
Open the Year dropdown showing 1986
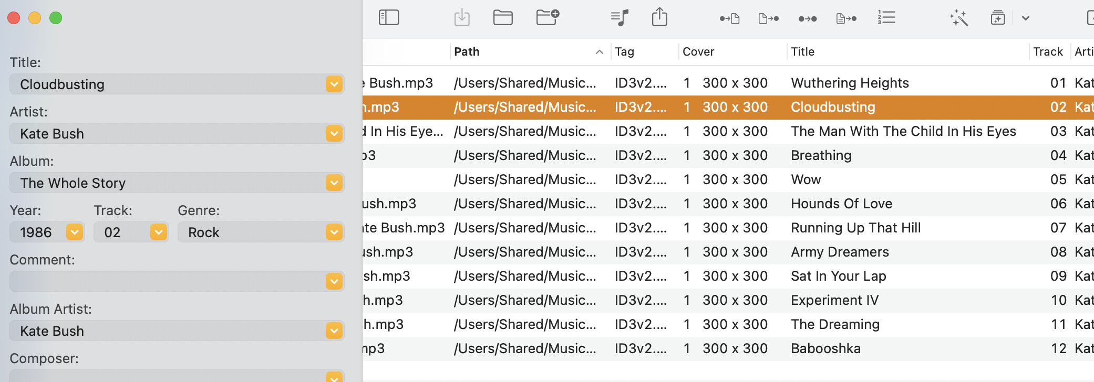point(75,232)
